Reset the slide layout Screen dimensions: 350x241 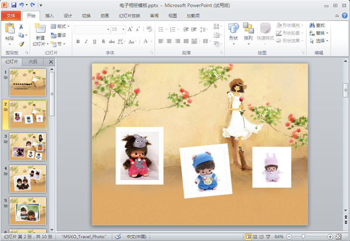tap(58, 35)
